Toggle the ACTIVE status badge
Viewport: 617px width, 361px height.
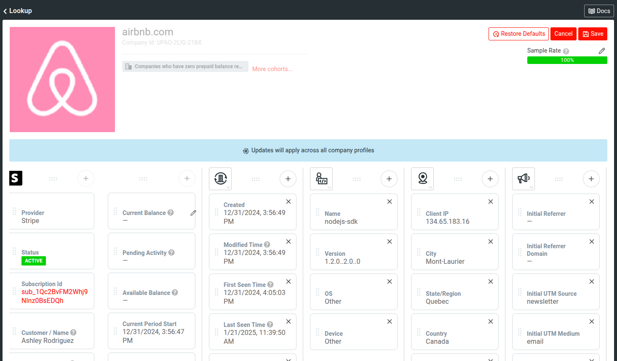(33, 261)
